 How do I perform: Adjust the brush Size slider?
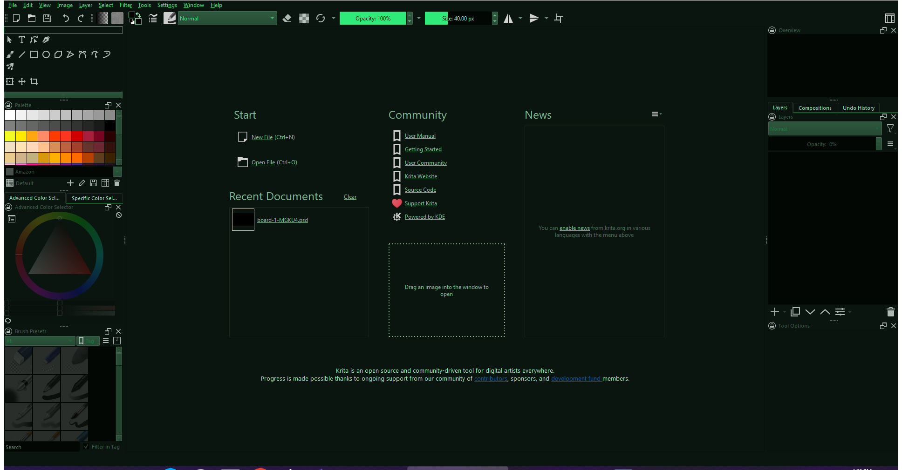tap(458, 18)
